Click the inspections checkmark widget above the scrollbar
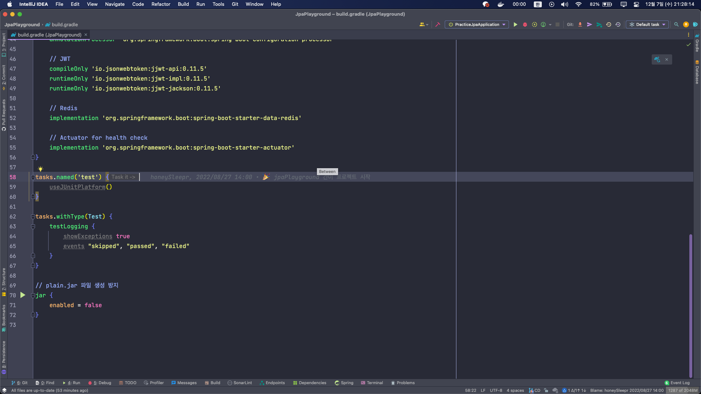This screenshot has height=394, width=701. tap(689, 45)
